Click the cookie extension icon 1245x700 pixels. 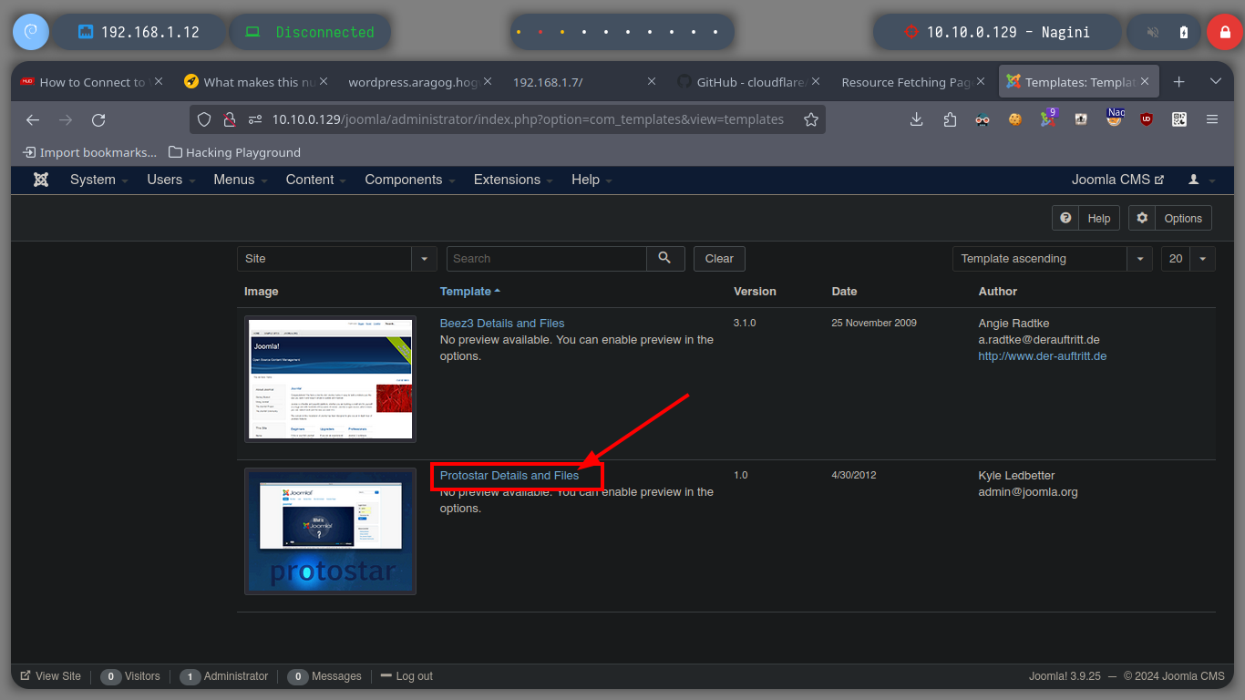[1015, 119]
